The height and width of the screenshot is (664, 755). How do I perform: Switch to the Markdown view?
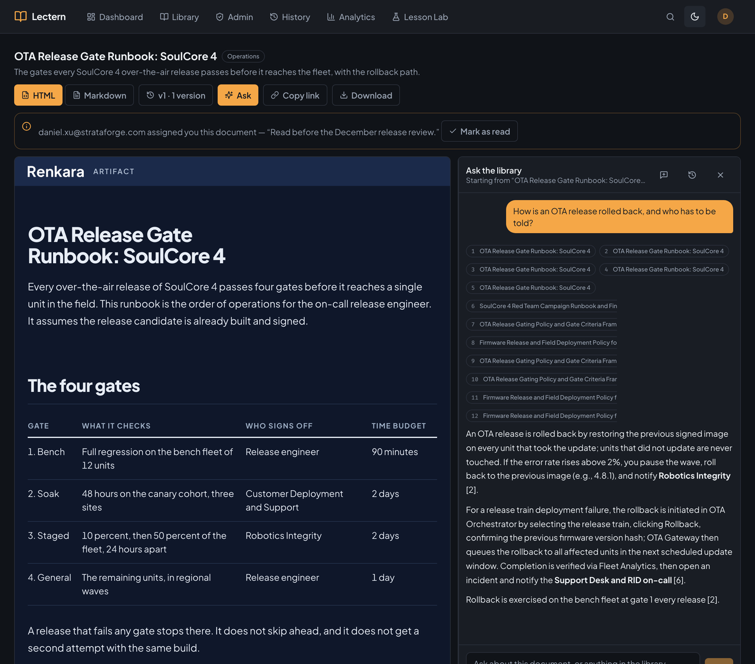pyautogui.click(x=100, y=95)
